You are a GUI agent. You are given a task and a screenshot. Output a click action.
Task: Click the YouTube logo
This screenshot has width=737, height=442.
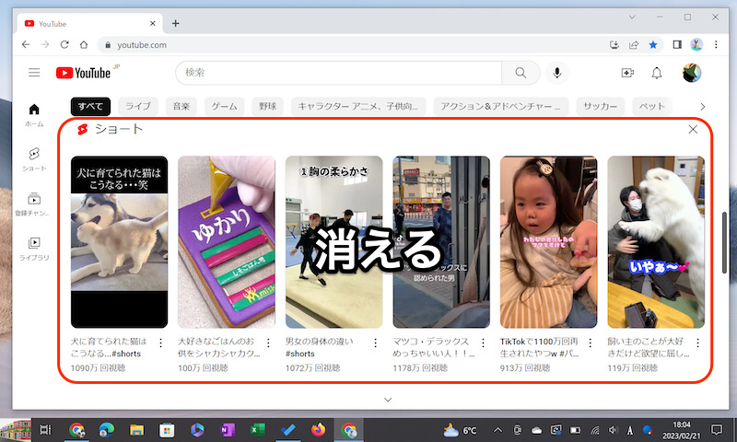point(83,74)
